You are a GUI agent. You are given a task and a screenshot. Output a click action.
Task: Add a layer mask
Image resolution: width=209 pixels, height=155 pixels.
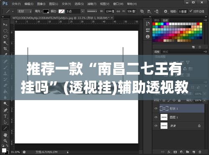(175, 152)
